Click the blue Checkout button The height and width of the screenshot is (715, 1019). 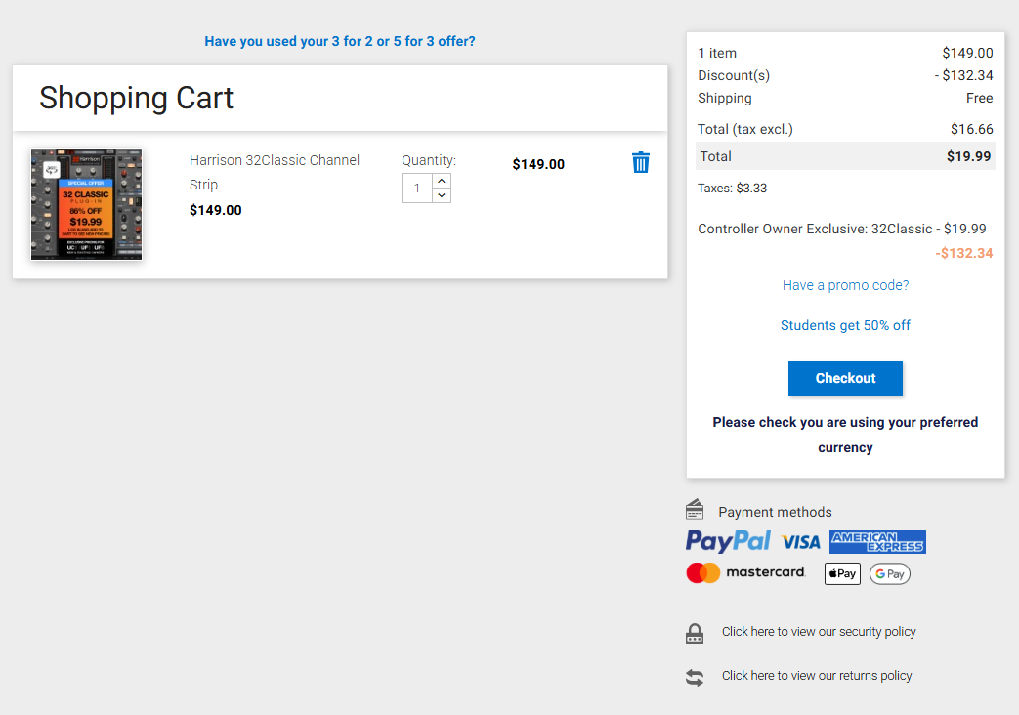click(845, 378)
